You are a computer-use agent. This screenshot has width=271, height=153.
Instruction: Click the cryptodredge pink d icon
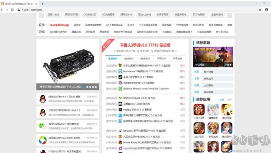(120, 148)
